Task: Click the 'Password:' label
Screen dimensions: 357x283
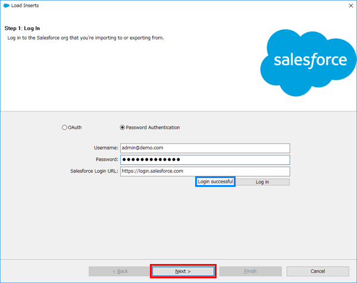Action: 107,160
